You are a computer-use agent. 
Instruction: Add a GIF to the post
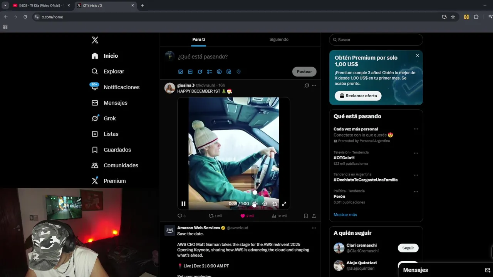point(190,72)
